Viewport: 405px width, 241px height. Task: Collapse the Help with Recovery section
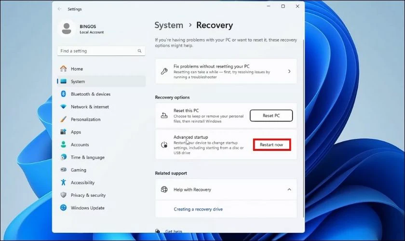click(x=289, y=189)
